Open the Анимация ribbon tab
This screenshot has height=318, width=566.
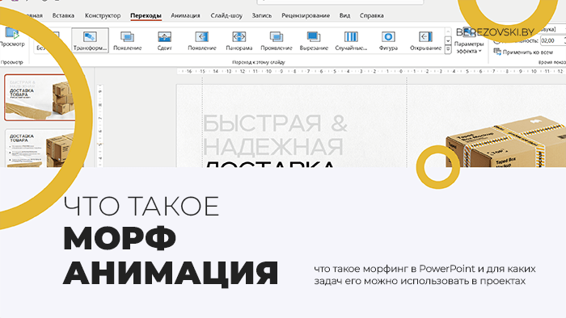(x=185, y=15)
